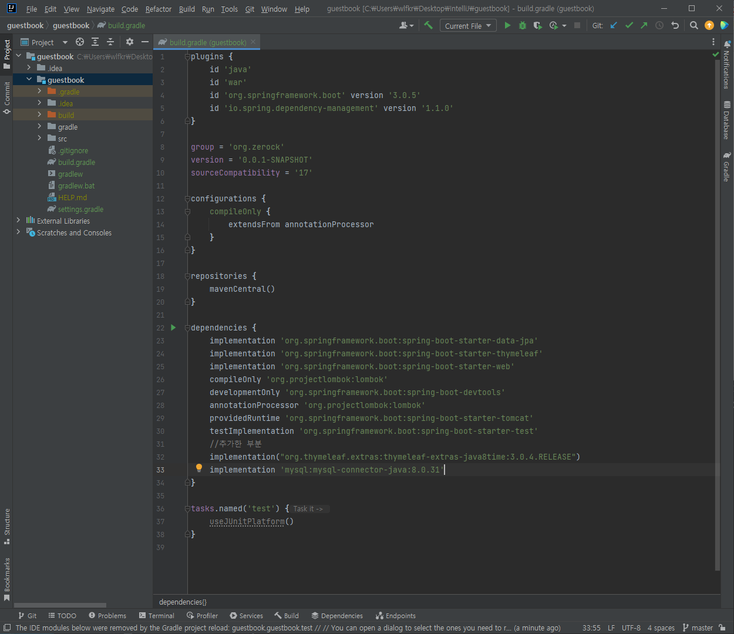Open the Notifications side panel
Image resolution: width=734 pixels, height=634 pixels.
727,65
